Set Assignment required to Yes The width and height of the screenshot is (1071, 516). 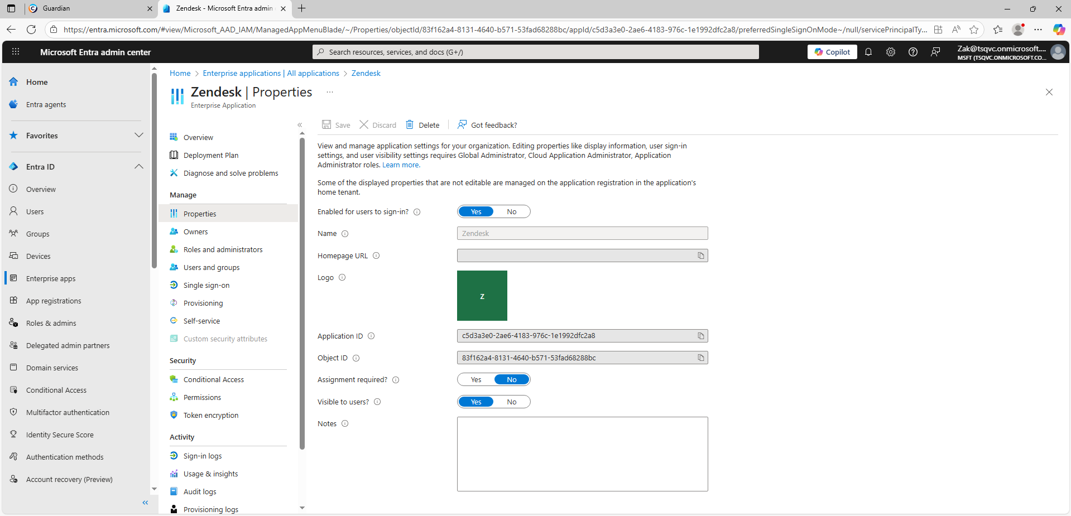(x=476, y=380)
